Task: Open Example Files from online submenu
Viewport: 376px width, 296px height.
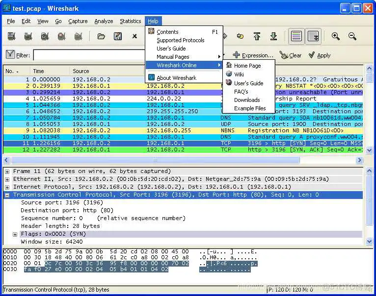Action: (x=250, y=108)
